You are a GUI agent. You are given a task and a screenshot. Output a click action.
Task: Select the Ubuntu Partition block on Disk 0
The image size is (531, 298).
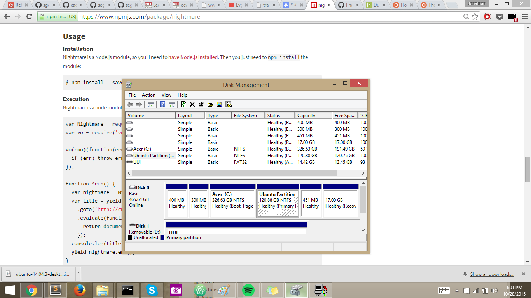278,201
